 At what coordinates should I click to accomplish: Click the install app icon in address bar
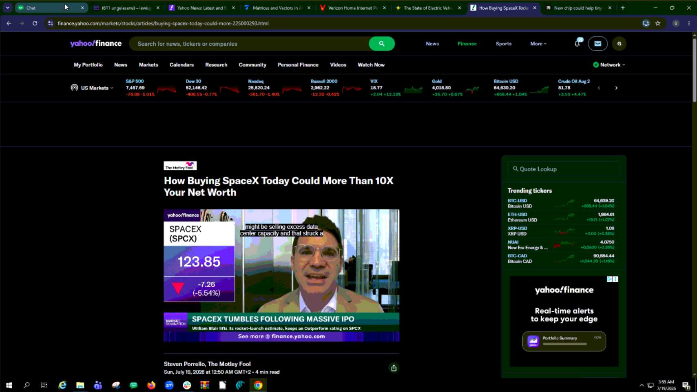coord(646,23)
